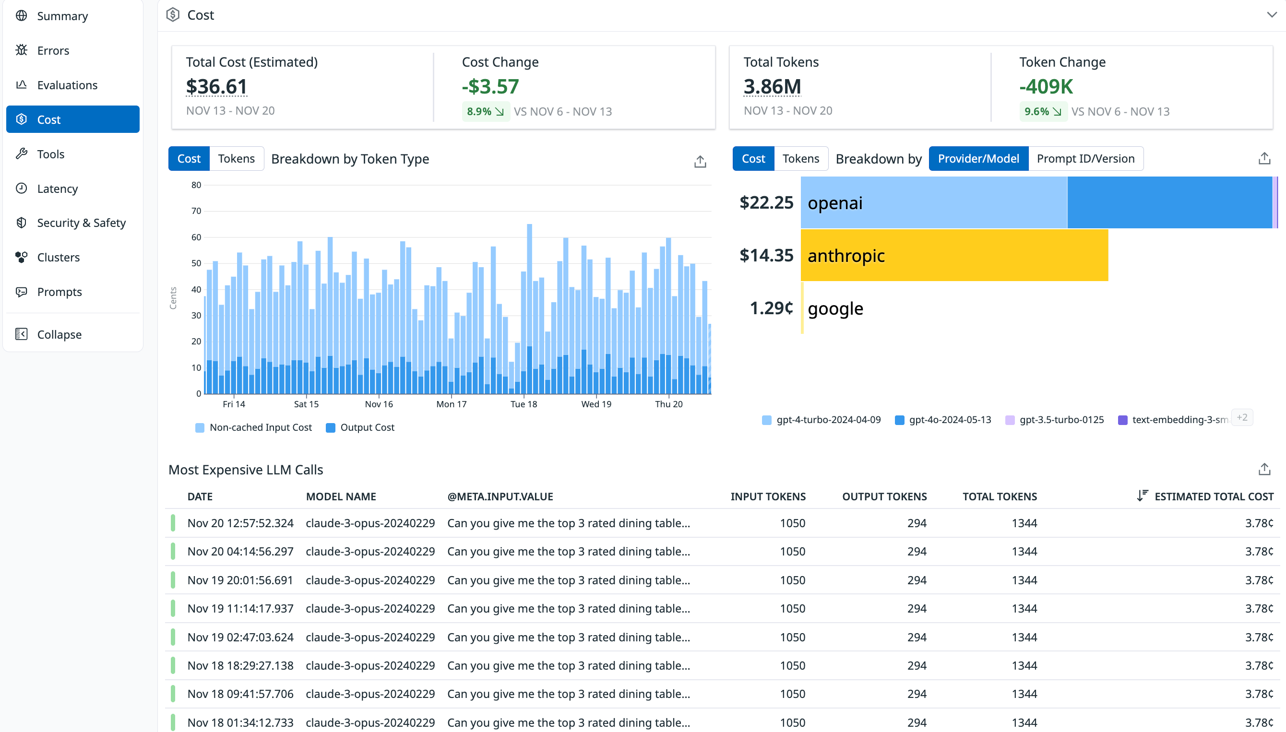This screenshot has width=1286, height=732.
Task: Open the Errors bug icon in sidebar
Action: pos(21,50)
